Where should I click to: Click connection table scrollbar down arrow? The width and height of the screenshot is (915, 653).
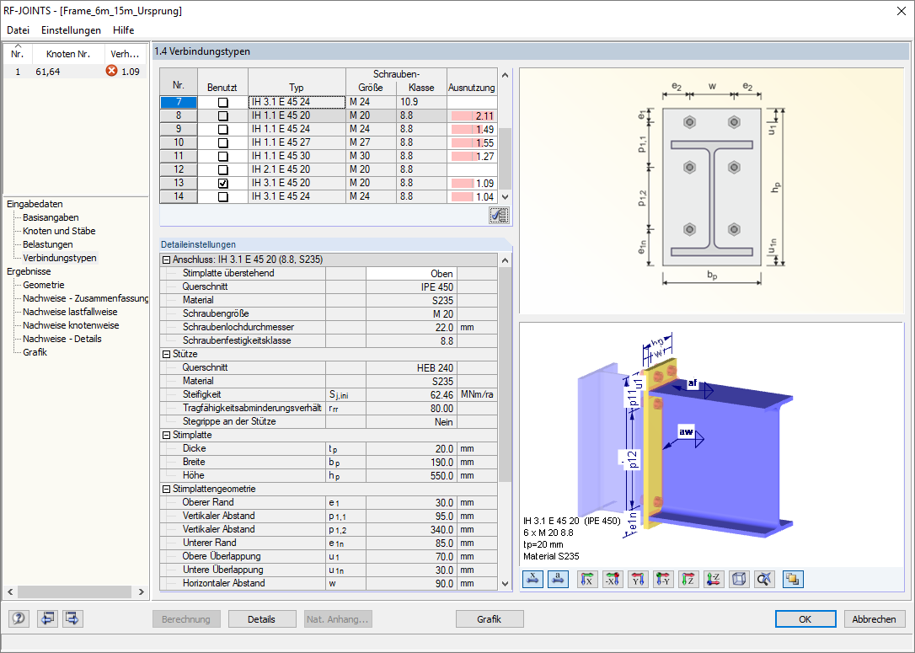(x=506, y=197)
